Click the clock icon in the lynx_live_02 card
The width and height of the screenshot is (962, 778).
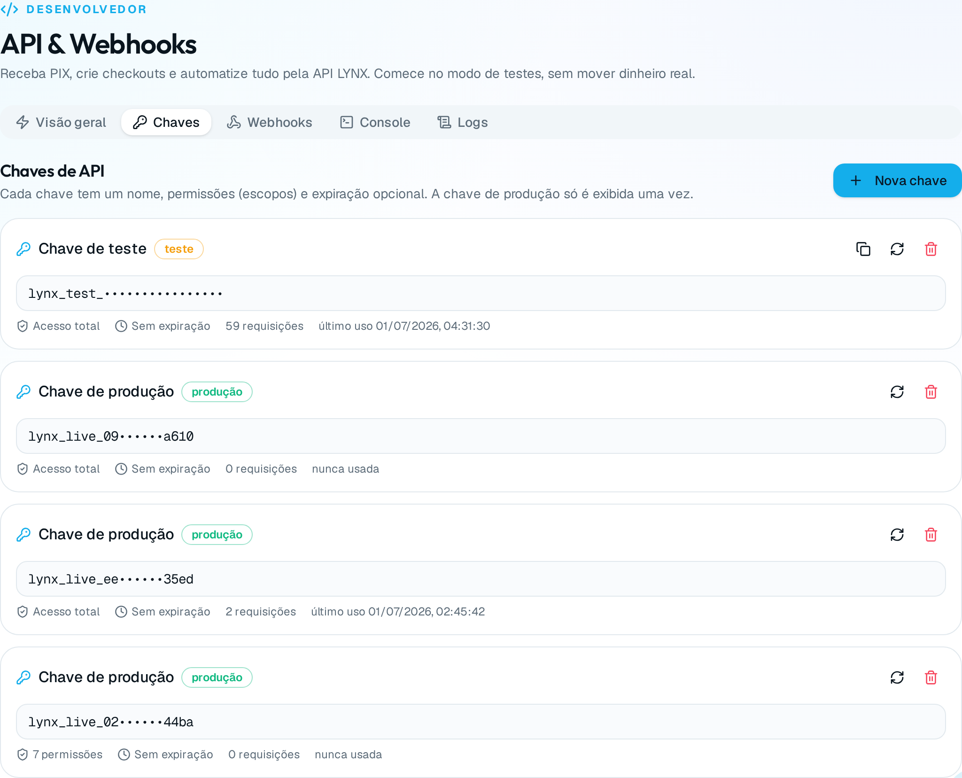[x=124, y=755]
